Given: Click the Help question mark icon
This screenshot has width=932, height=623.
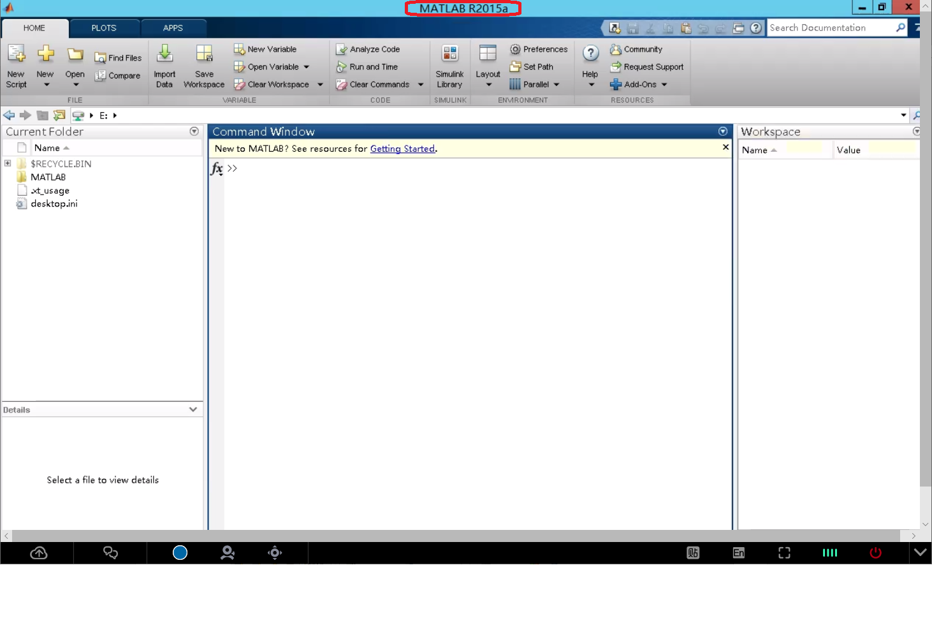Looking at the screenshot, I should [590, 54].
